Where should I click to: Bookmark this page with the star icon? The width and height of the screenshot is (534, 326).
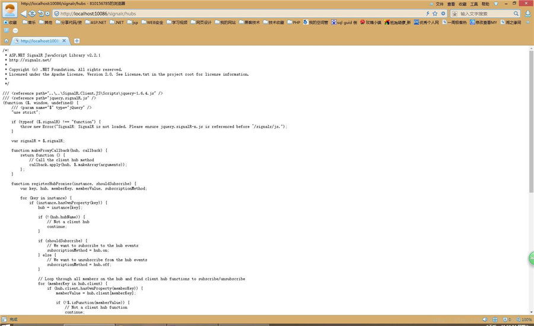click(435, 13)
